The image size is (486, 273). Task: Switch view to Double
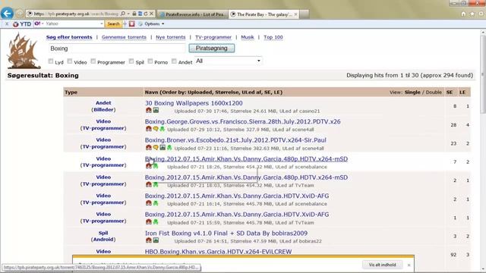pyautogui.click(x=434, y=93)
